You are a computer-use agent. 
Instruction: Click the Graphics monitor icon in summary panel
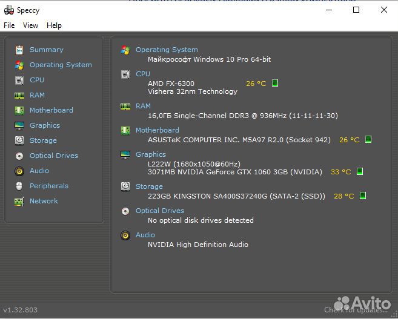coord(125,155)
